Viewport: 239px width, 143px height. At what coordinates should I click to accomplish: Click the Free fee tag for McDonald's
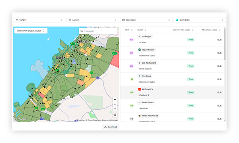pos(191,93)
